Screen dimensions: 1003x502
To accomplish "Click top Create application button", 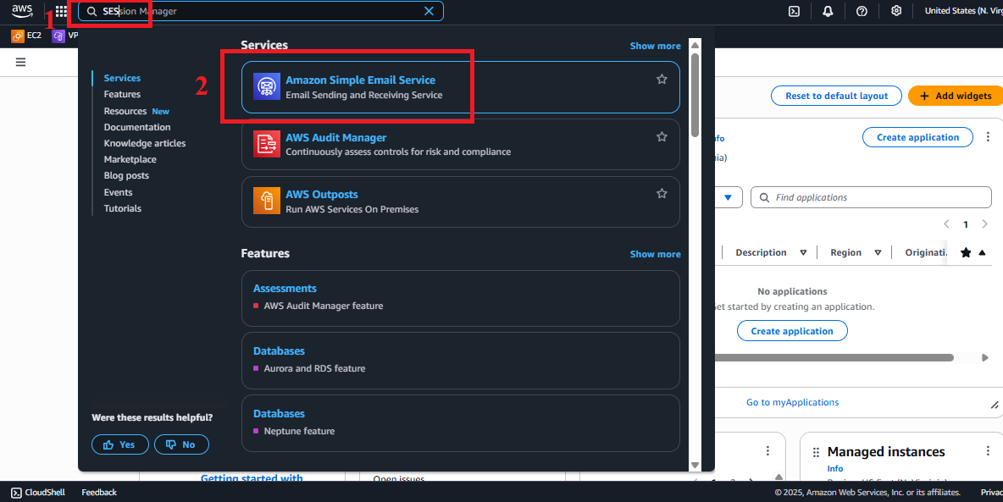I will tap(917, 137).
